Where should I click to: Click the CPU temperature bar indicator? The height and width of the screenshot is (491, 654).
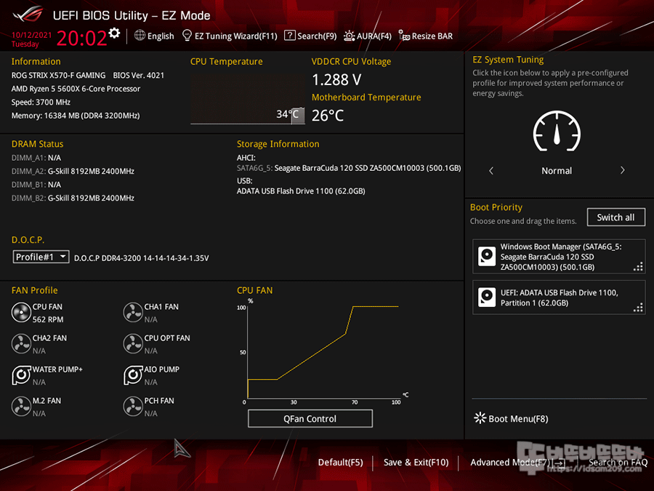click(x=297, y=115)
